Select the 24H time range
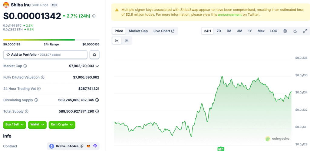310x151 pixels. (208, 31)
